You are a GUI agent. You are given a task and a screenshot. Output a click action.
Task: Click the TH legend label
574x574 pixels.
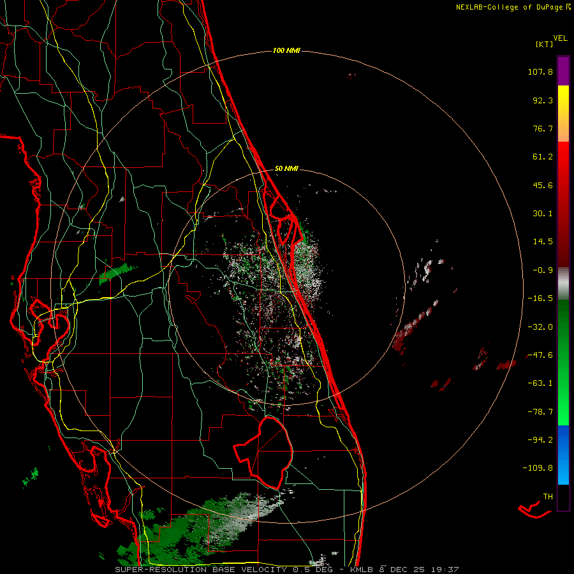[548, 497]
